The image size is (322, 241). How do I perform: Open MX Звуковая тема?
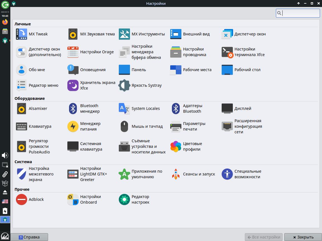click(91, 34)
